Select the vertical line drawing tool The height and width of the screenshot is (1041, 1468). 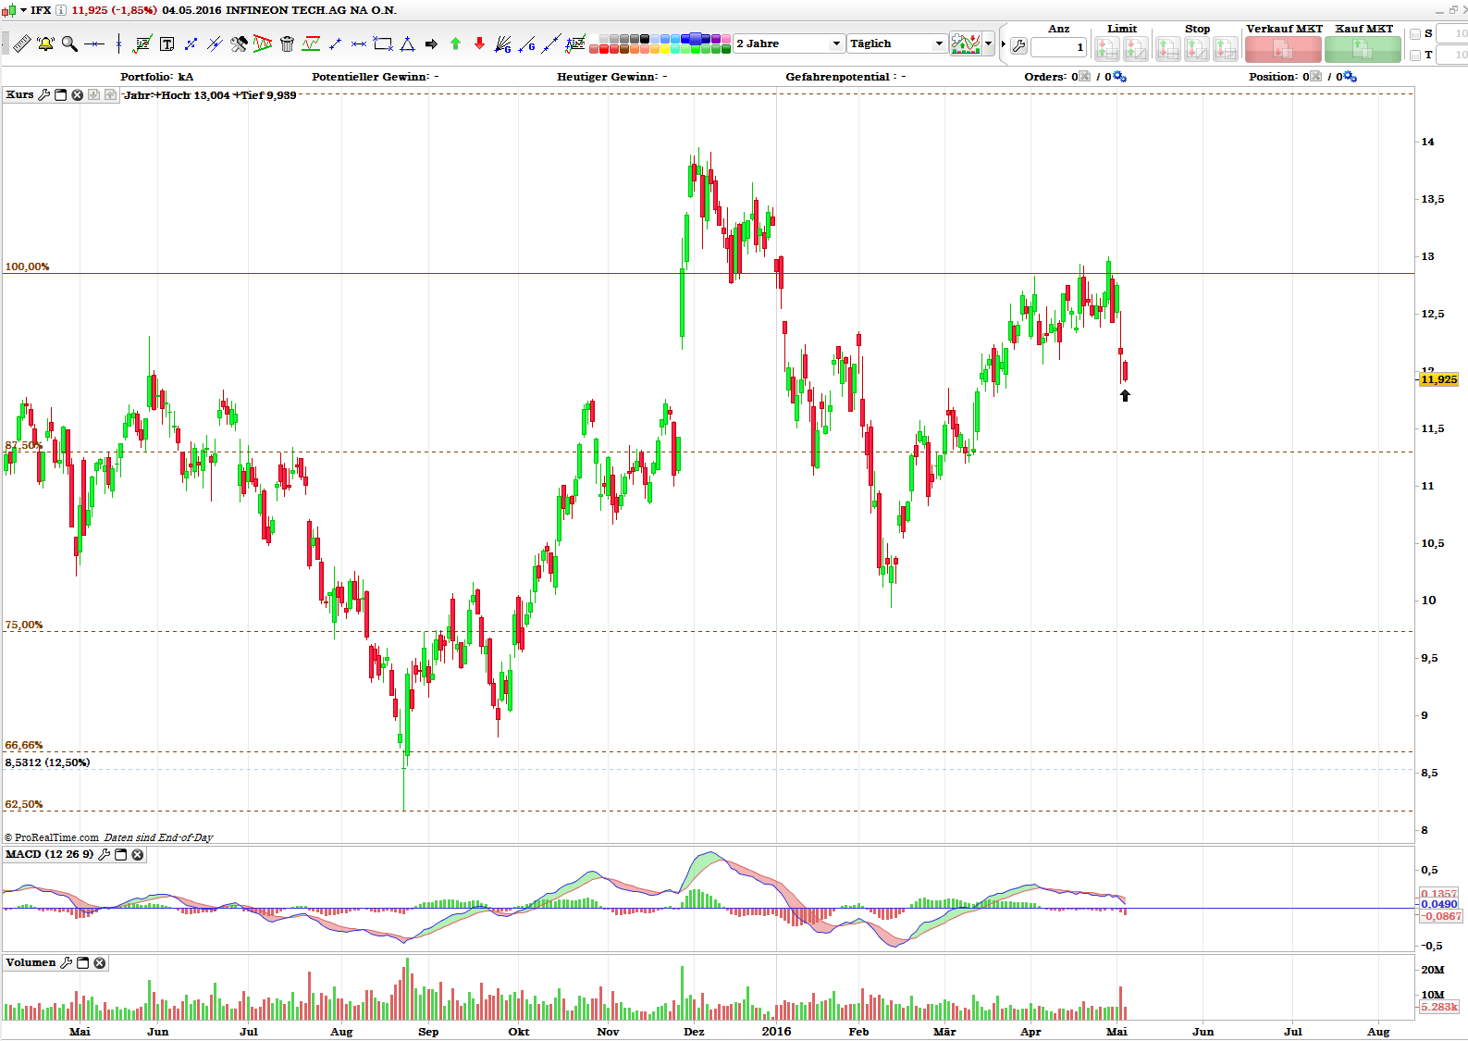tap(118, 43)
